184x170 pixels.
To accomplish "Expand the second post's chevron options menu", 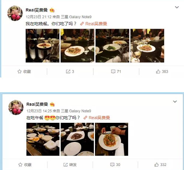I will pyautogui.click(x=175, y=101).
